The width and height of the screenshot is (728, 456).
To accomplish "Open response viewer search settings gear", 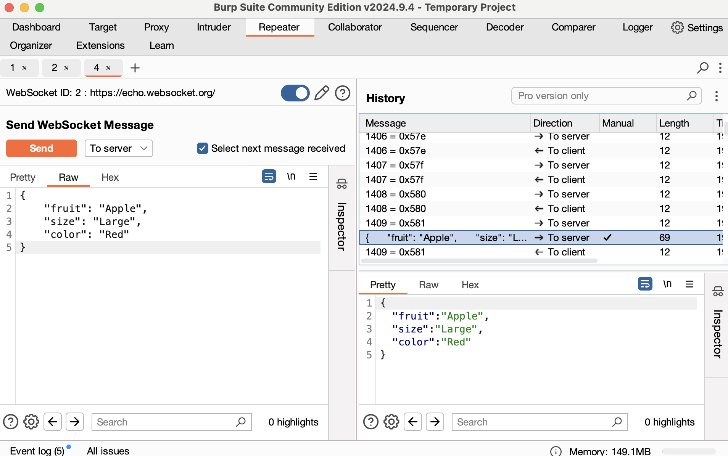I will [x=391, y=422].
